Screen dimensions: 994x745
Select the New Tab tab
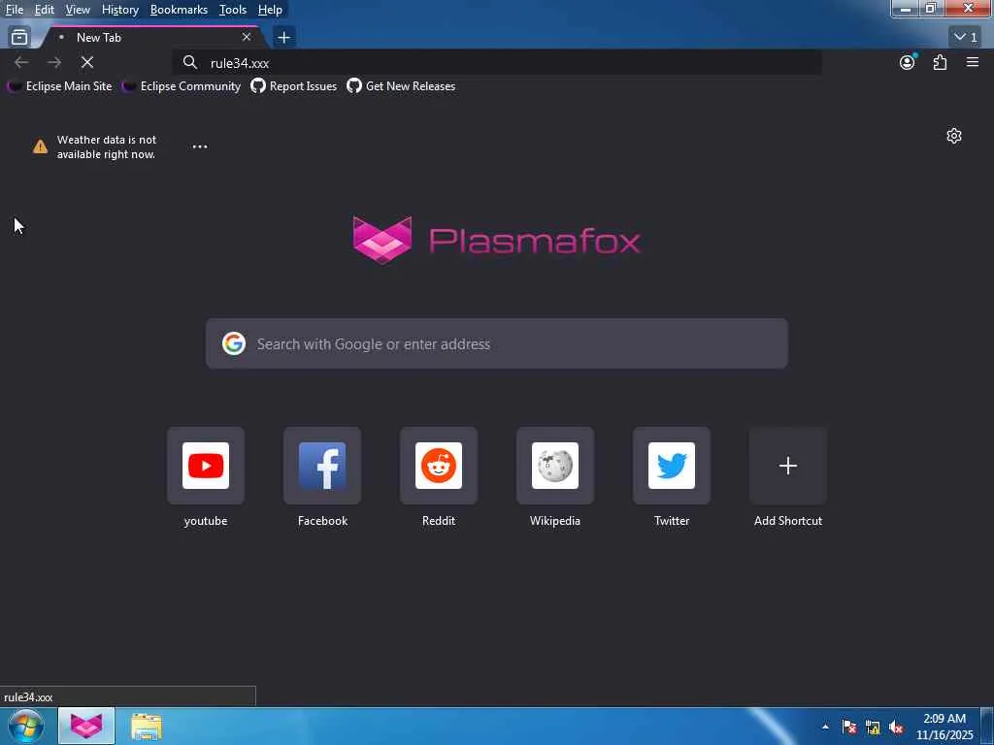pyautogui.click(x=152, y=38)
